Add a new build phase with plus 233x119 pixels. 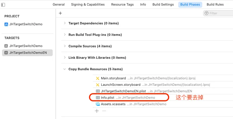(60, 13)
